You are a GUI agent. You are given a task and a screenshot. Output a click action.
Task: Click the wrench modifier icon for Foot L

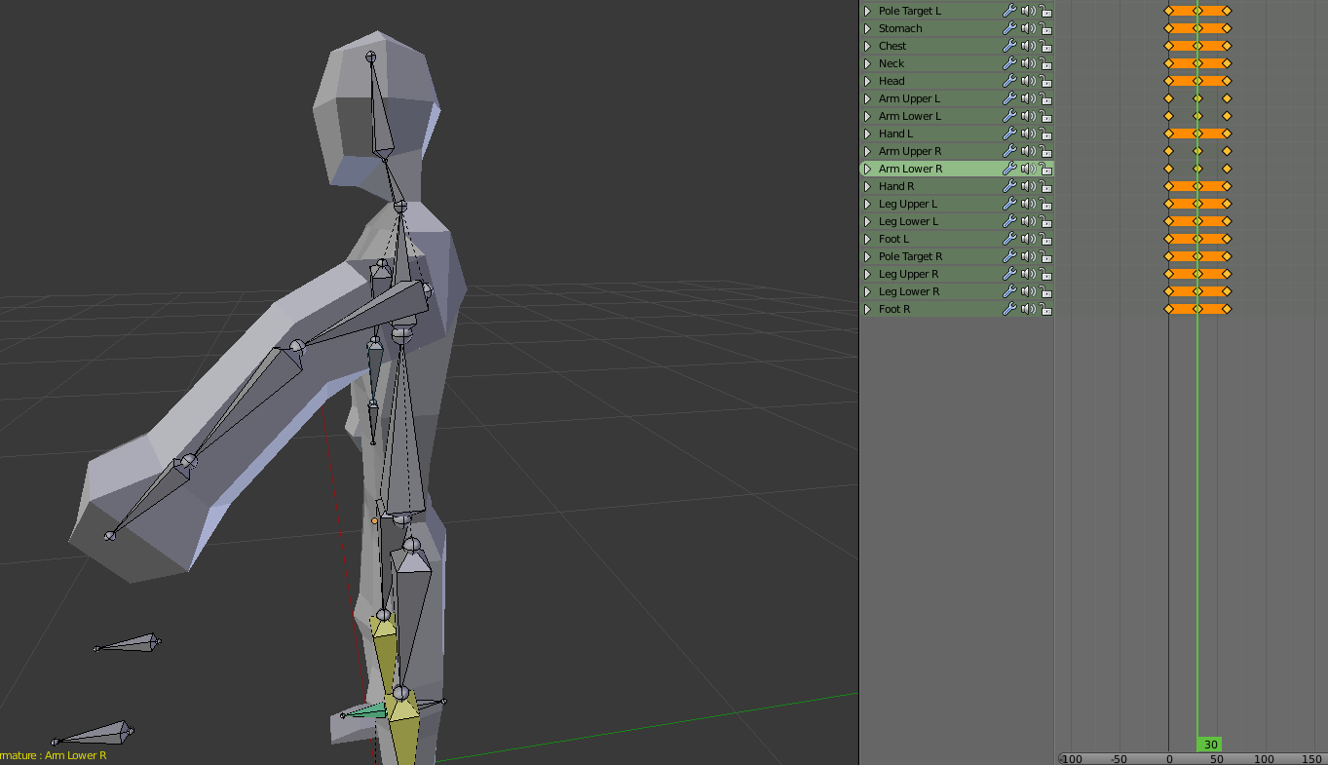1009,239
